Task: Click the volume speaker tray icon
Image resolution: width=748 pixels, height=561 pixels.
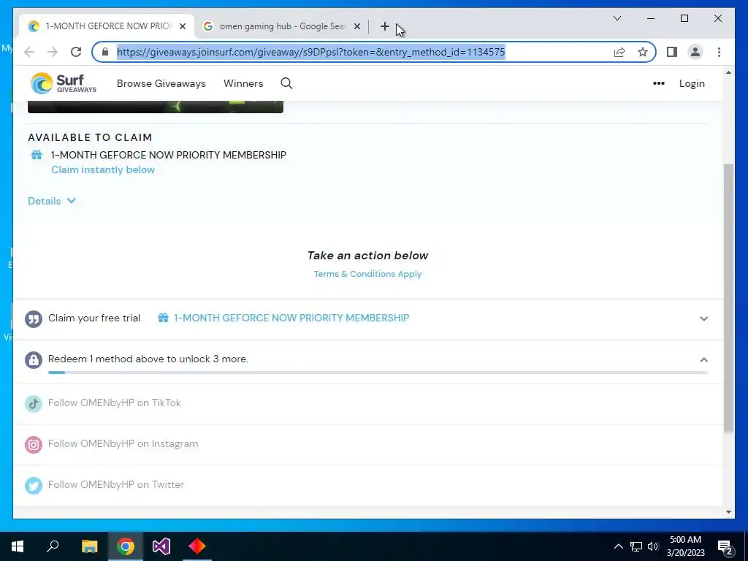Action: click(653, 546)
